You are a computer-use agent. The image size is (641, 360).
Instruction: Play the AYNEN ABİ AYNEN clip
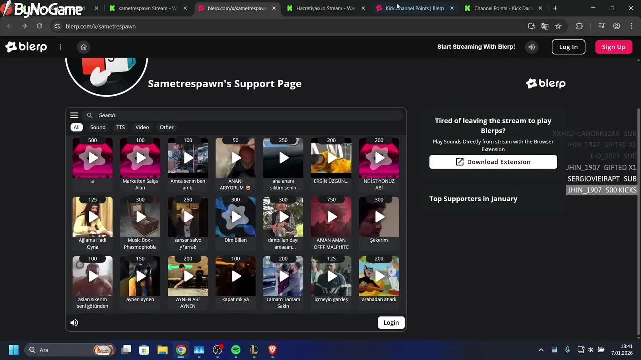[x=188, y=276]
